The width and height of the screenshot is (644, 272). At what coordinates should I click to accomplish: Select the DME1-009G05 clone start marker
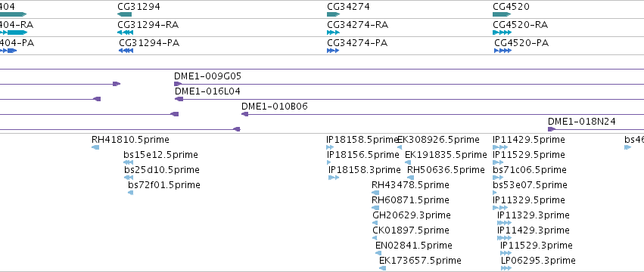(x=178, y=84)
